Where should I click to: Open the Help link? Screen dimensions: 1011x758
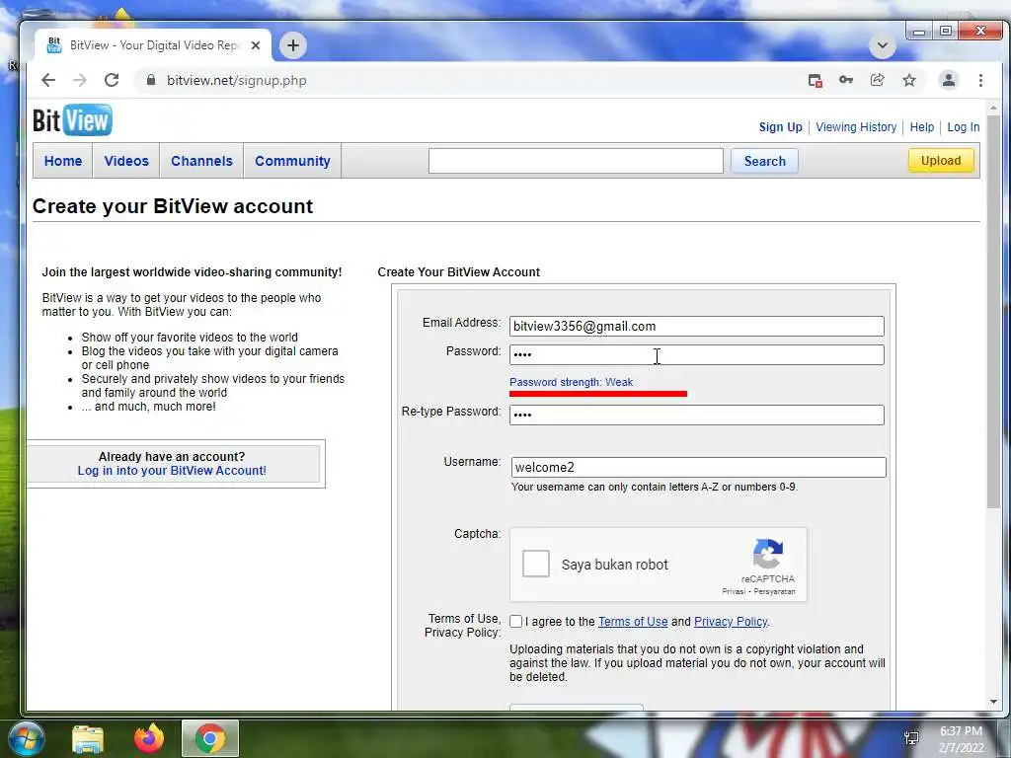[921, 127]
